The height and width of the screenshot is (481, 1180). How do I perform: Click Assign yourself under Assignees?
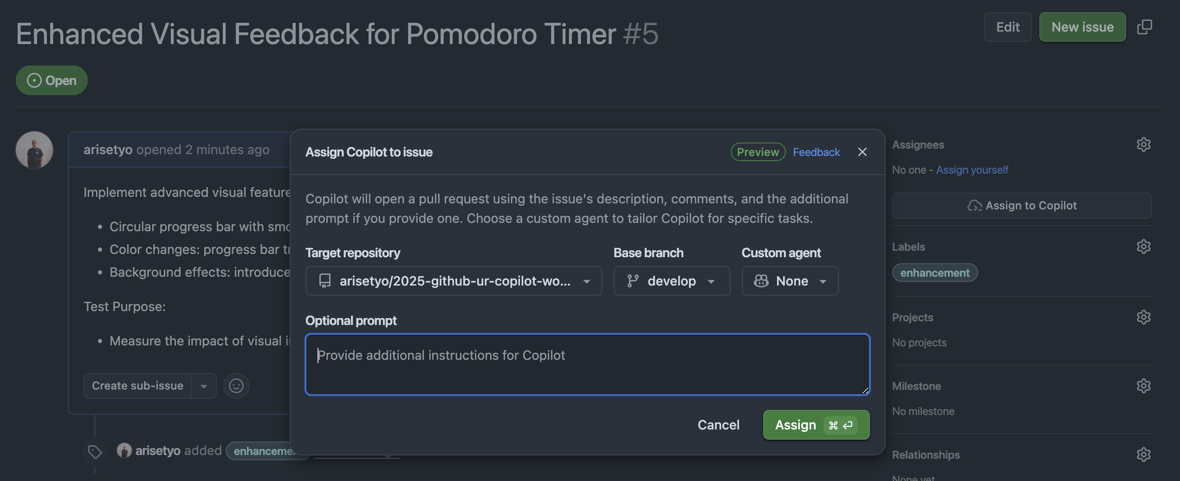pyautogui.click(x=972, y=170)
